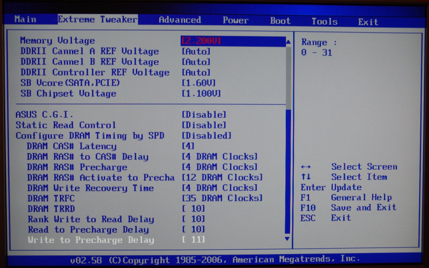Go to the Boot tab

tap(280, 21)
